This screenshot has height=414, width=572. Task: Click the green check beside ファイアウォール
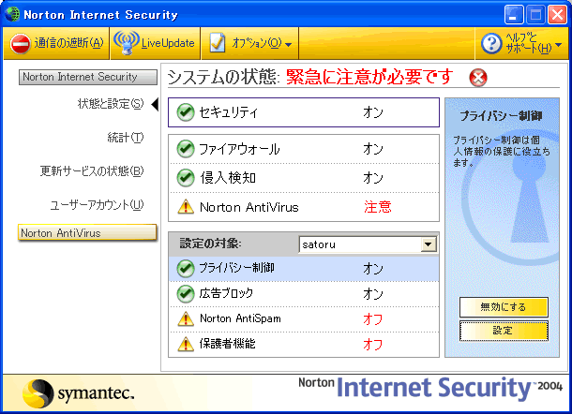[x=186, y=149]
